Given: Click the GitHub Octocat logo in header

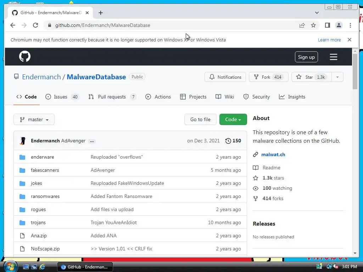Looking at the screenshot, I should pyautogui.click(x=25, y=56).
